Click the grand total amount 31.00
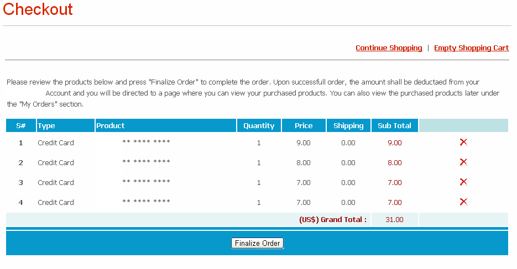517x269 pixels. 394,220
